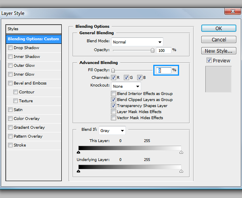Open the Outer Glow settings label
The image size is (242, 198).
(24, 66)
